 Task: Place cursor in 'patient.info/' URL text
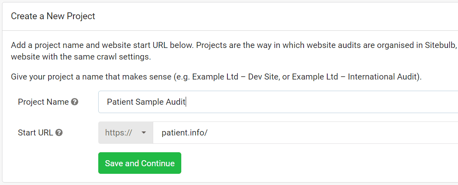[x=184, y=133]
